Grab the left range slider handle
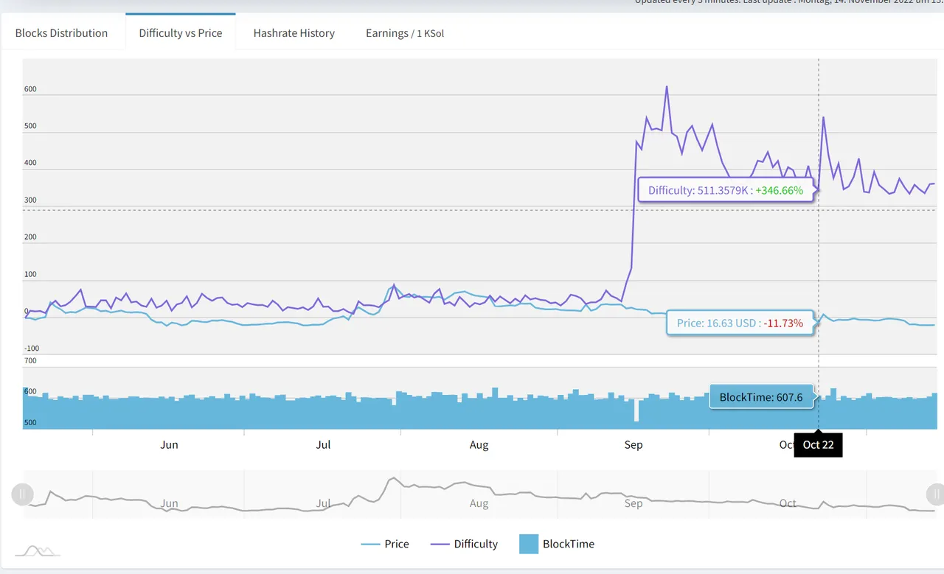944x574 pixels. (x=22, y=494)
